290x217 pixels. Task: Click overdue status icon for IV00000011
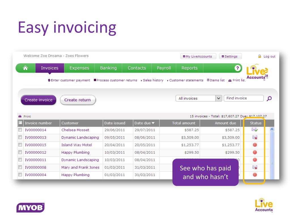(x=255, y=160)
